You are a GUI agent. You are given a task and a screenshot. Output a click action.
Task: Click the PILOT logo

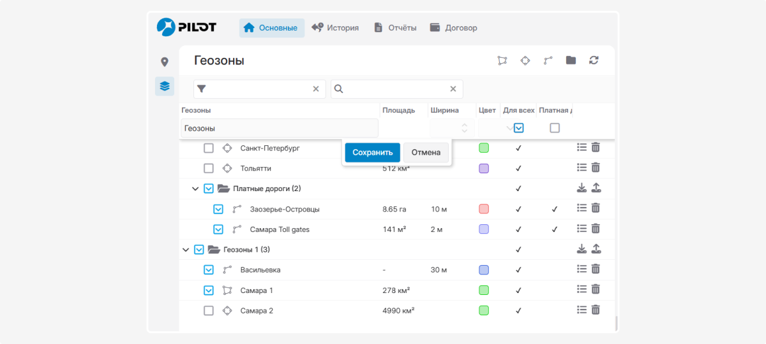186,27
